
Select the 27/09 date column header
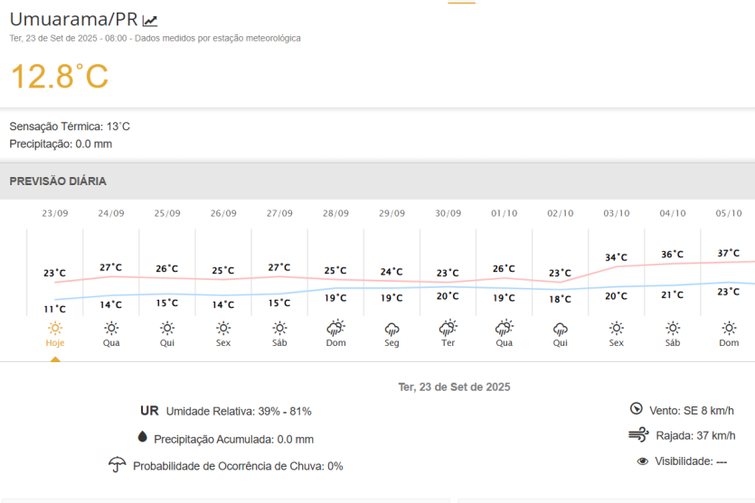[279, 213]
